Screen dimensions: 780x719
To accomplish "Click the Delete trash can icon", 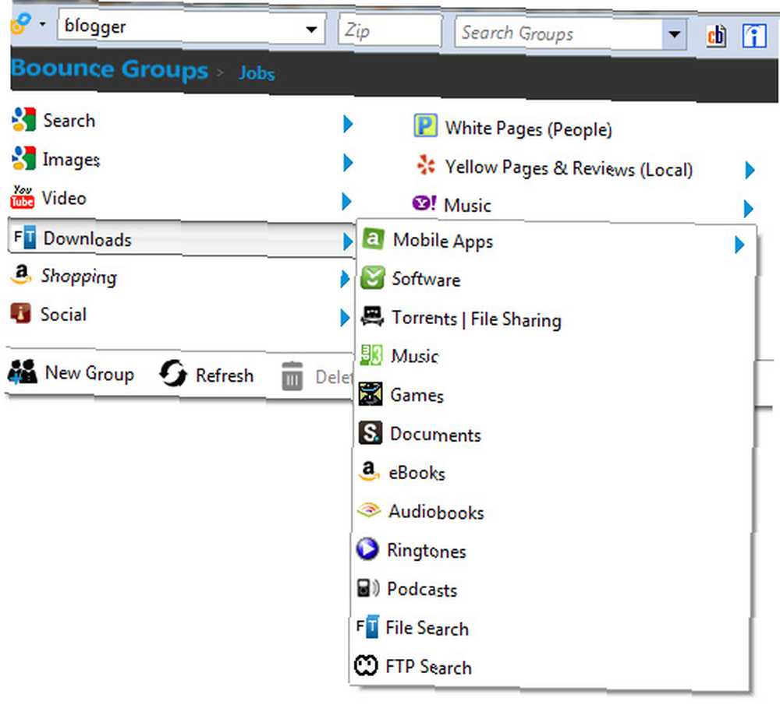I will coord(292,376).
